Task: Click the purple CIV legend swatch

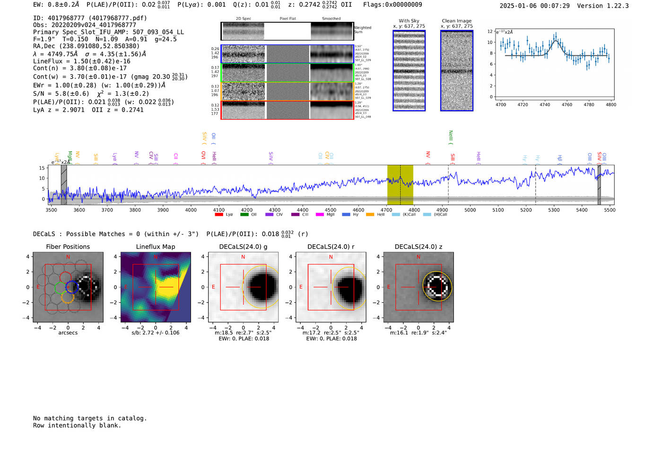Action: click(x=270, y=214)
